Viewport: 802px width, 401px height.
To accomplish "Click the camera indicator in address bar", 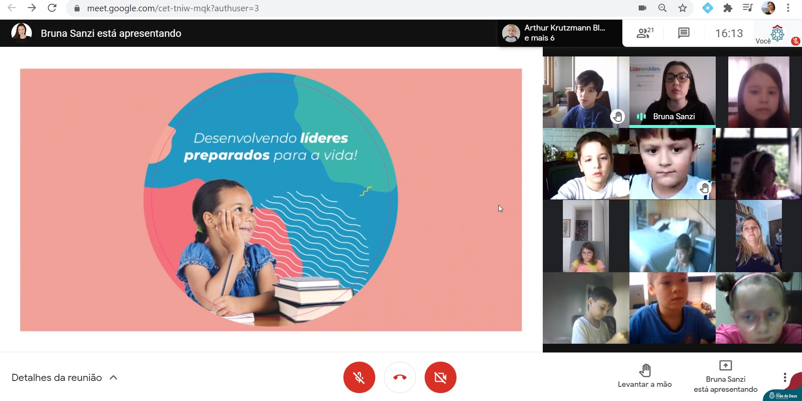I will (642, 8).
